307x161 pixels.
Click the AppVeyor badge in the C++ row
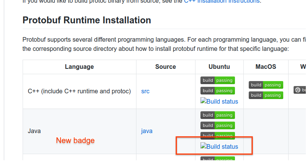[300, 90]
